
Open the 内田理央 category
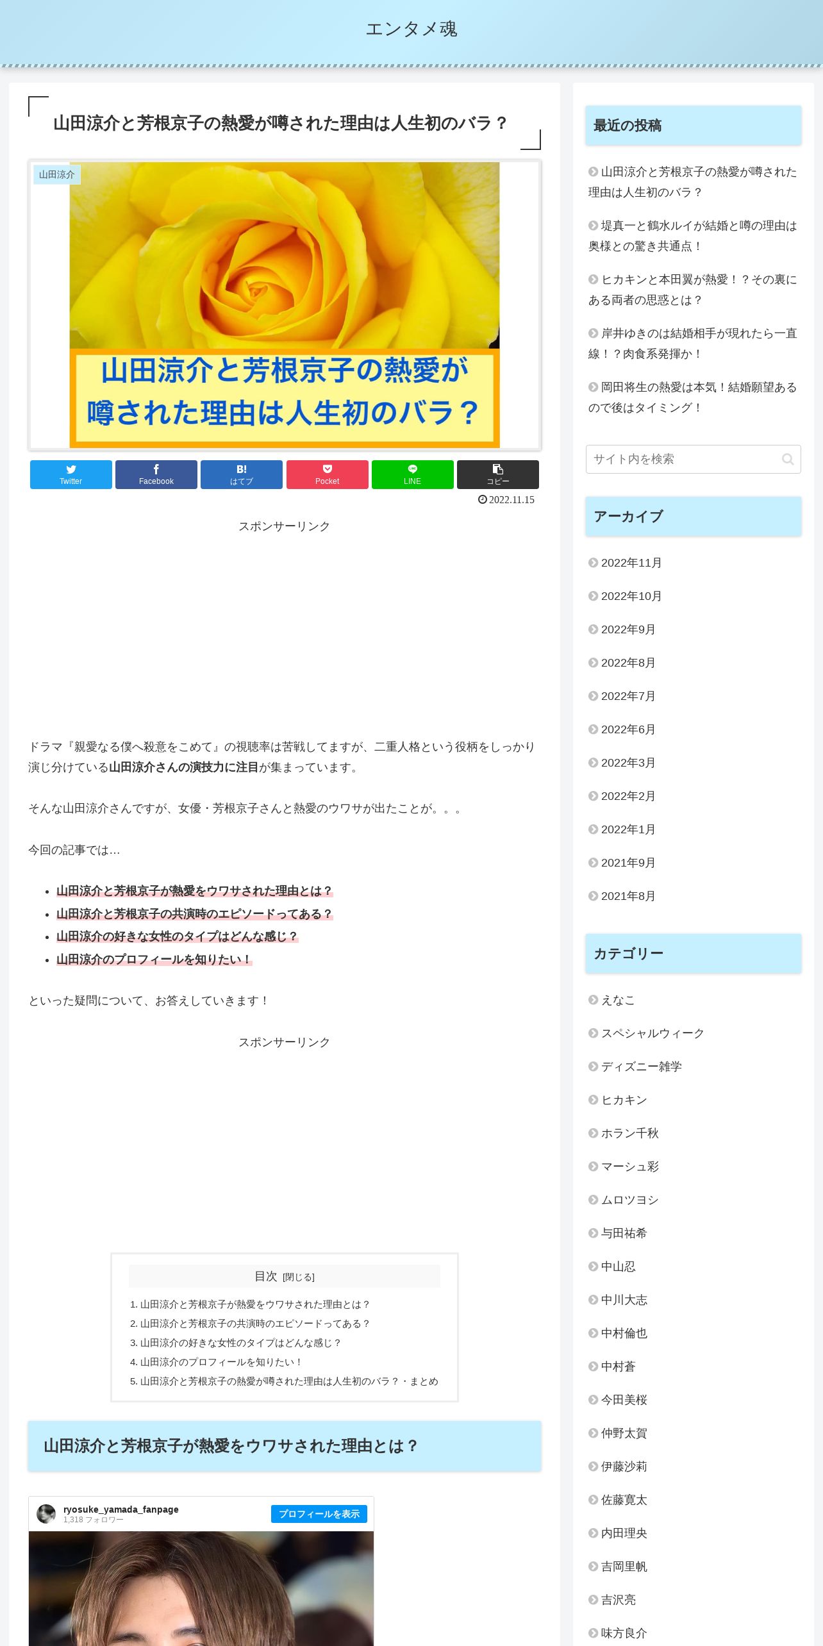(x=624, y=1533)
